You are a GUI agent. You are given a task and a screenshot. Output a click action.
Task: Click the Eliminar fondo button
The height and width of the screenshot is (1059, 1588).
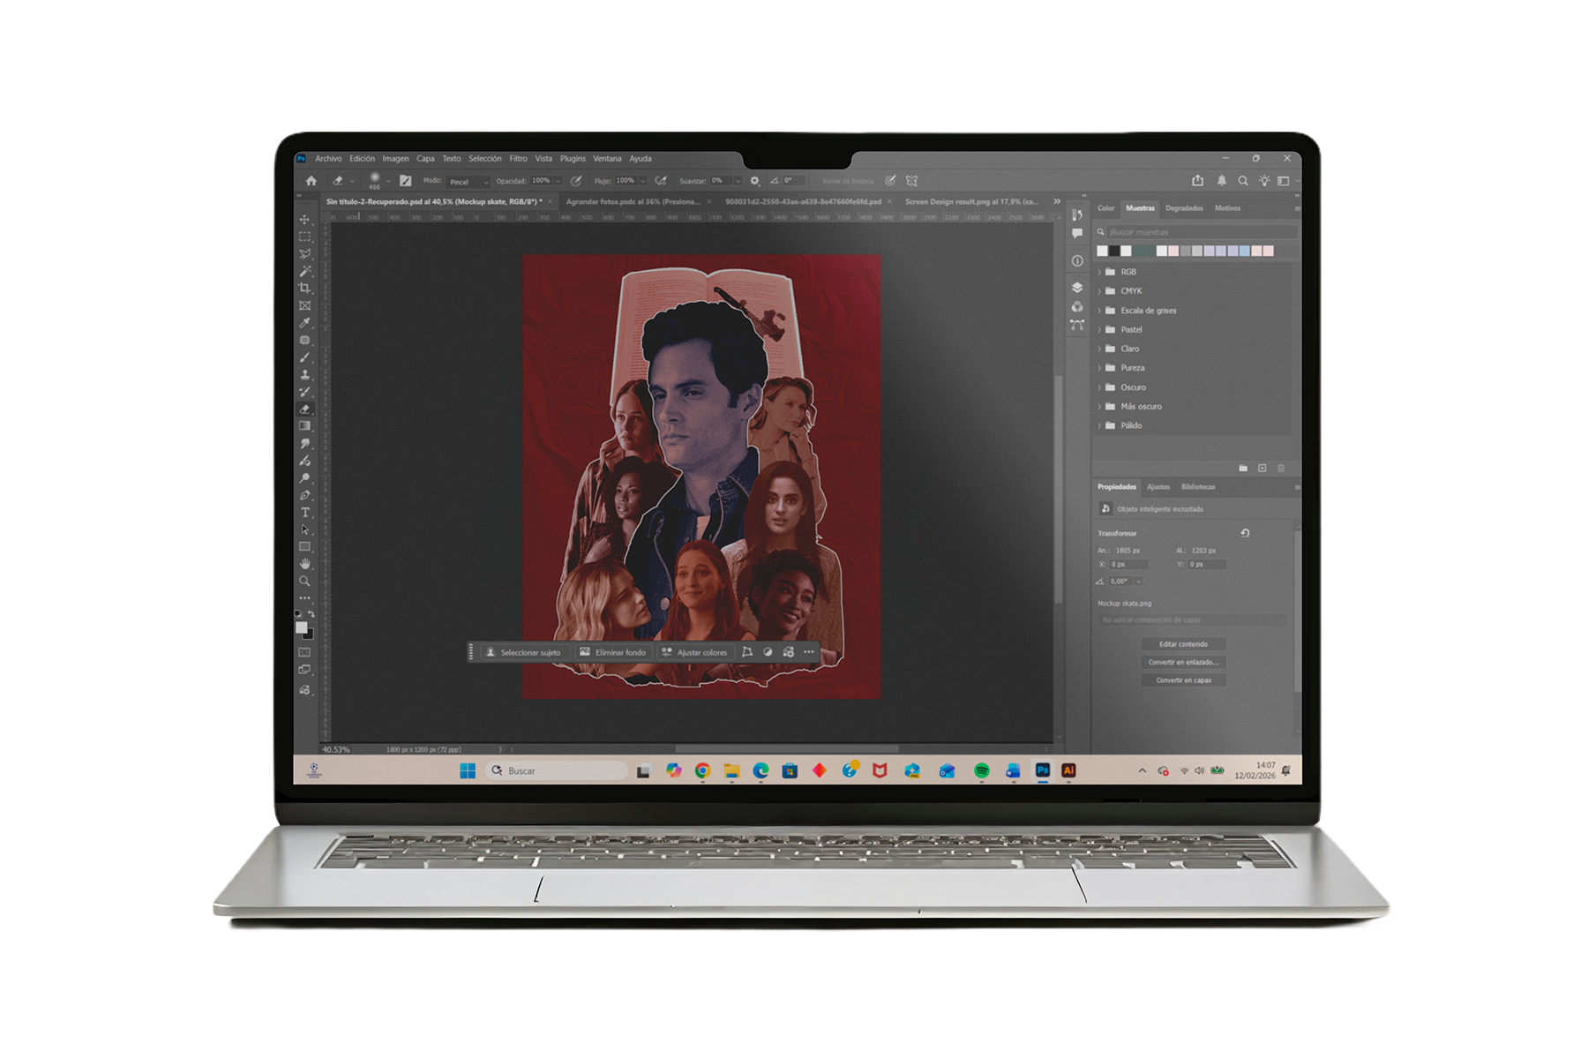point(613,652)
